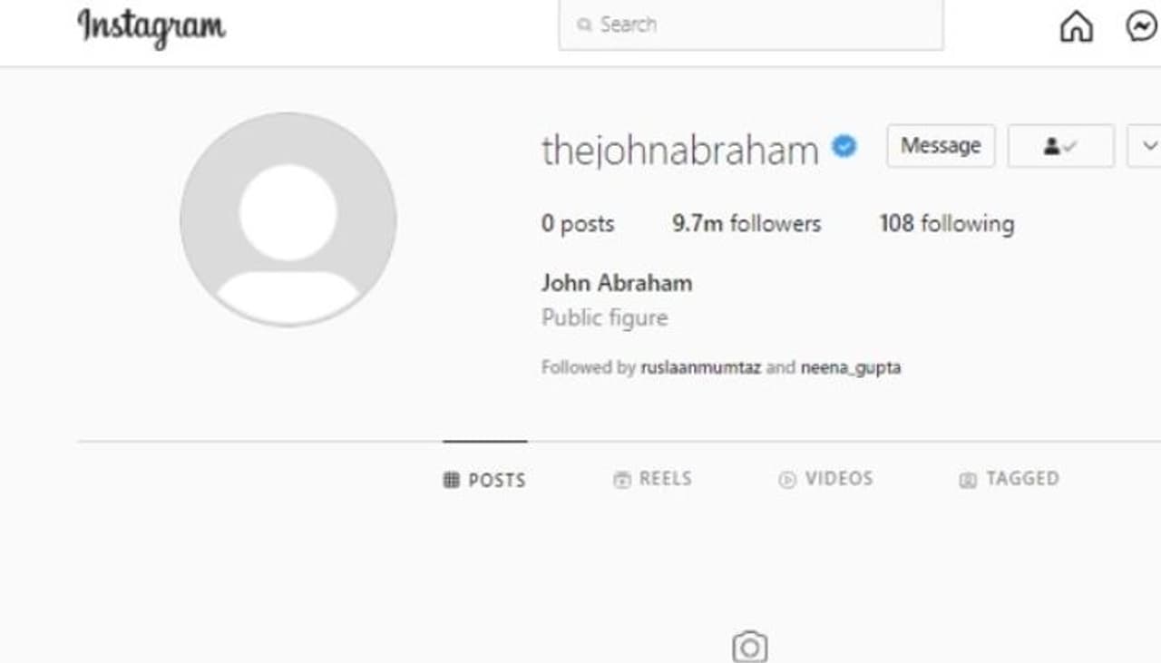Viewport: 1161px width, 663px height.
Task: Open neena_gupta profile link
Action: (x=851, y=367)
